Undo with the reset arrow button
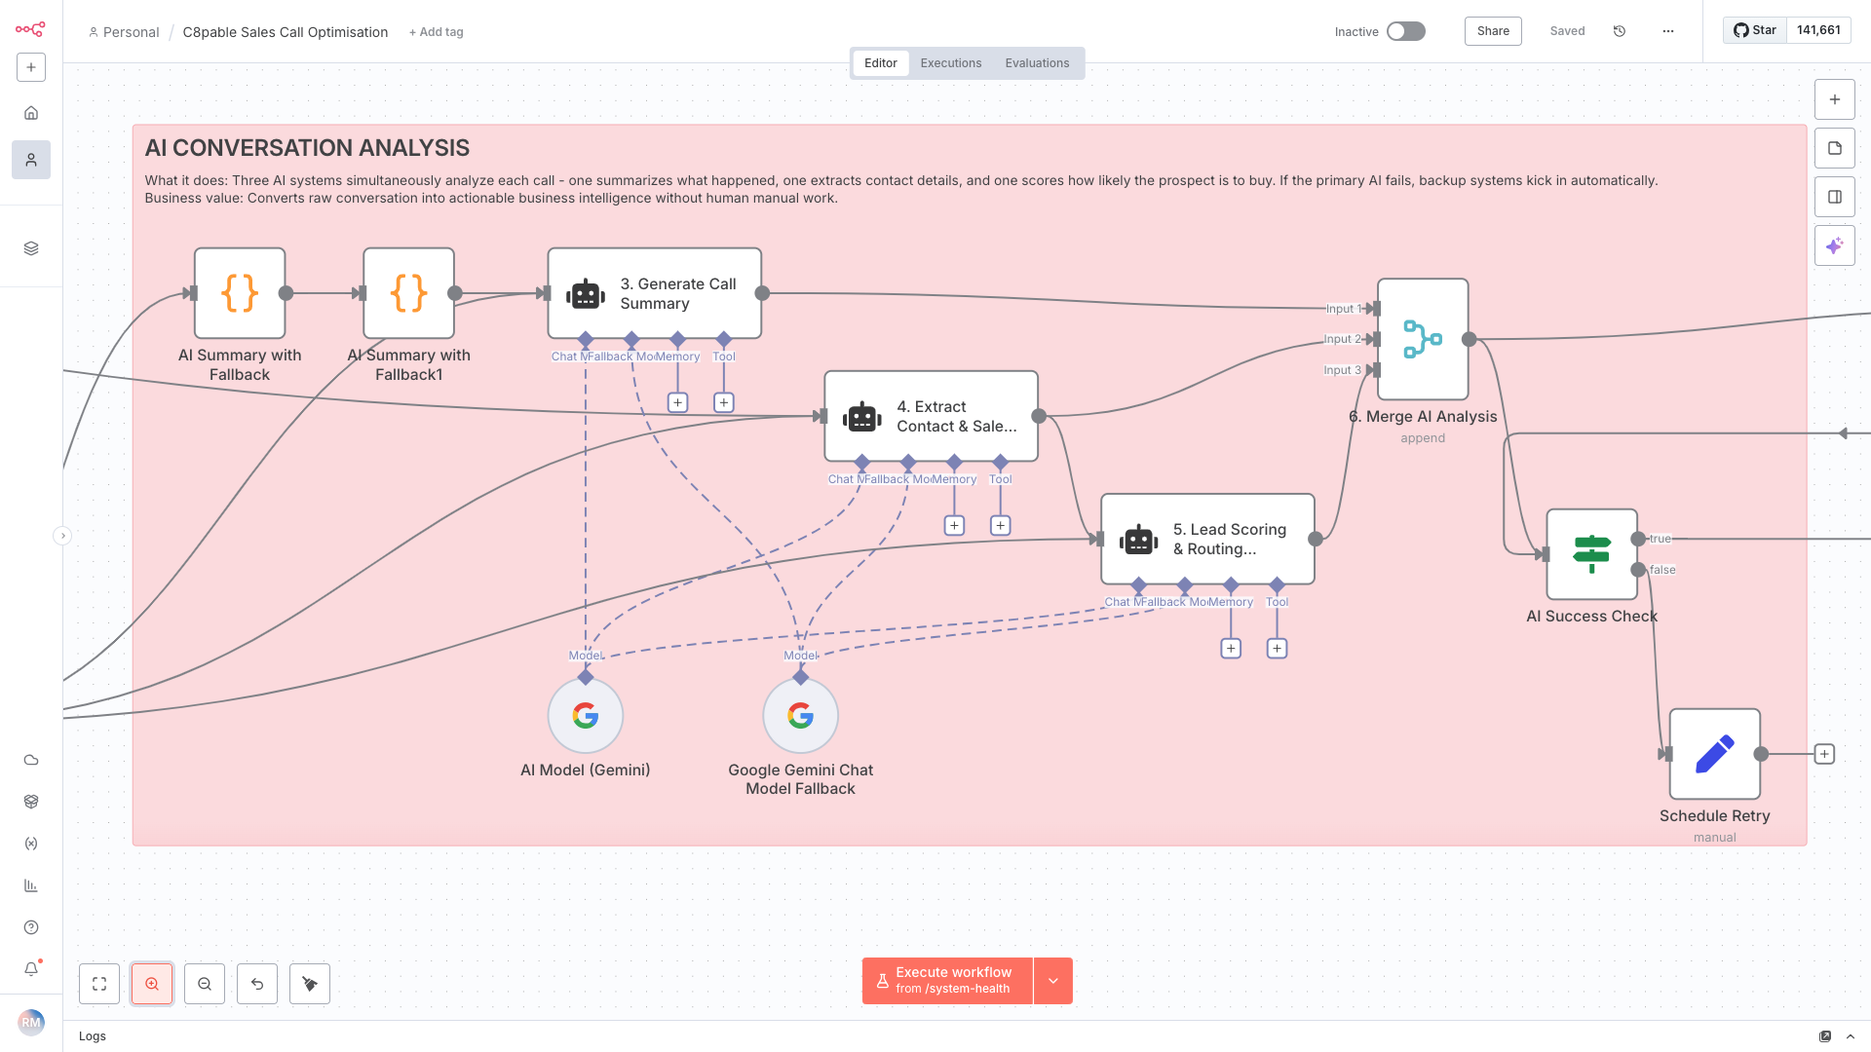 [x=257, y=984]
